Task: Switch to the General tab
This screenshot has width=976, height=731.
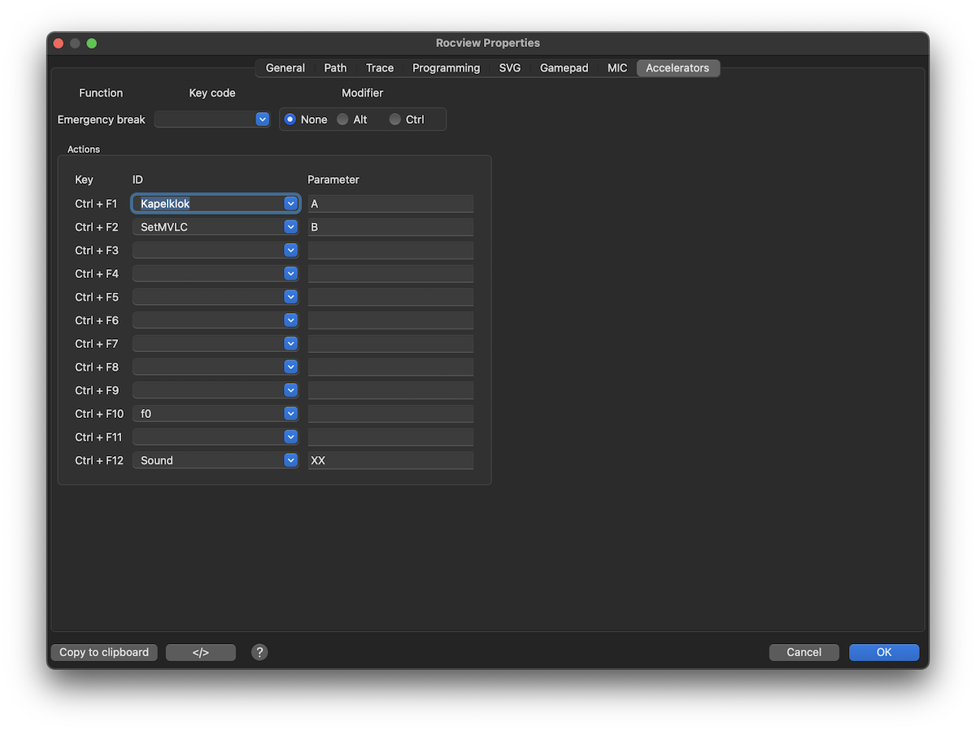Action: click(x=285, y=68)
